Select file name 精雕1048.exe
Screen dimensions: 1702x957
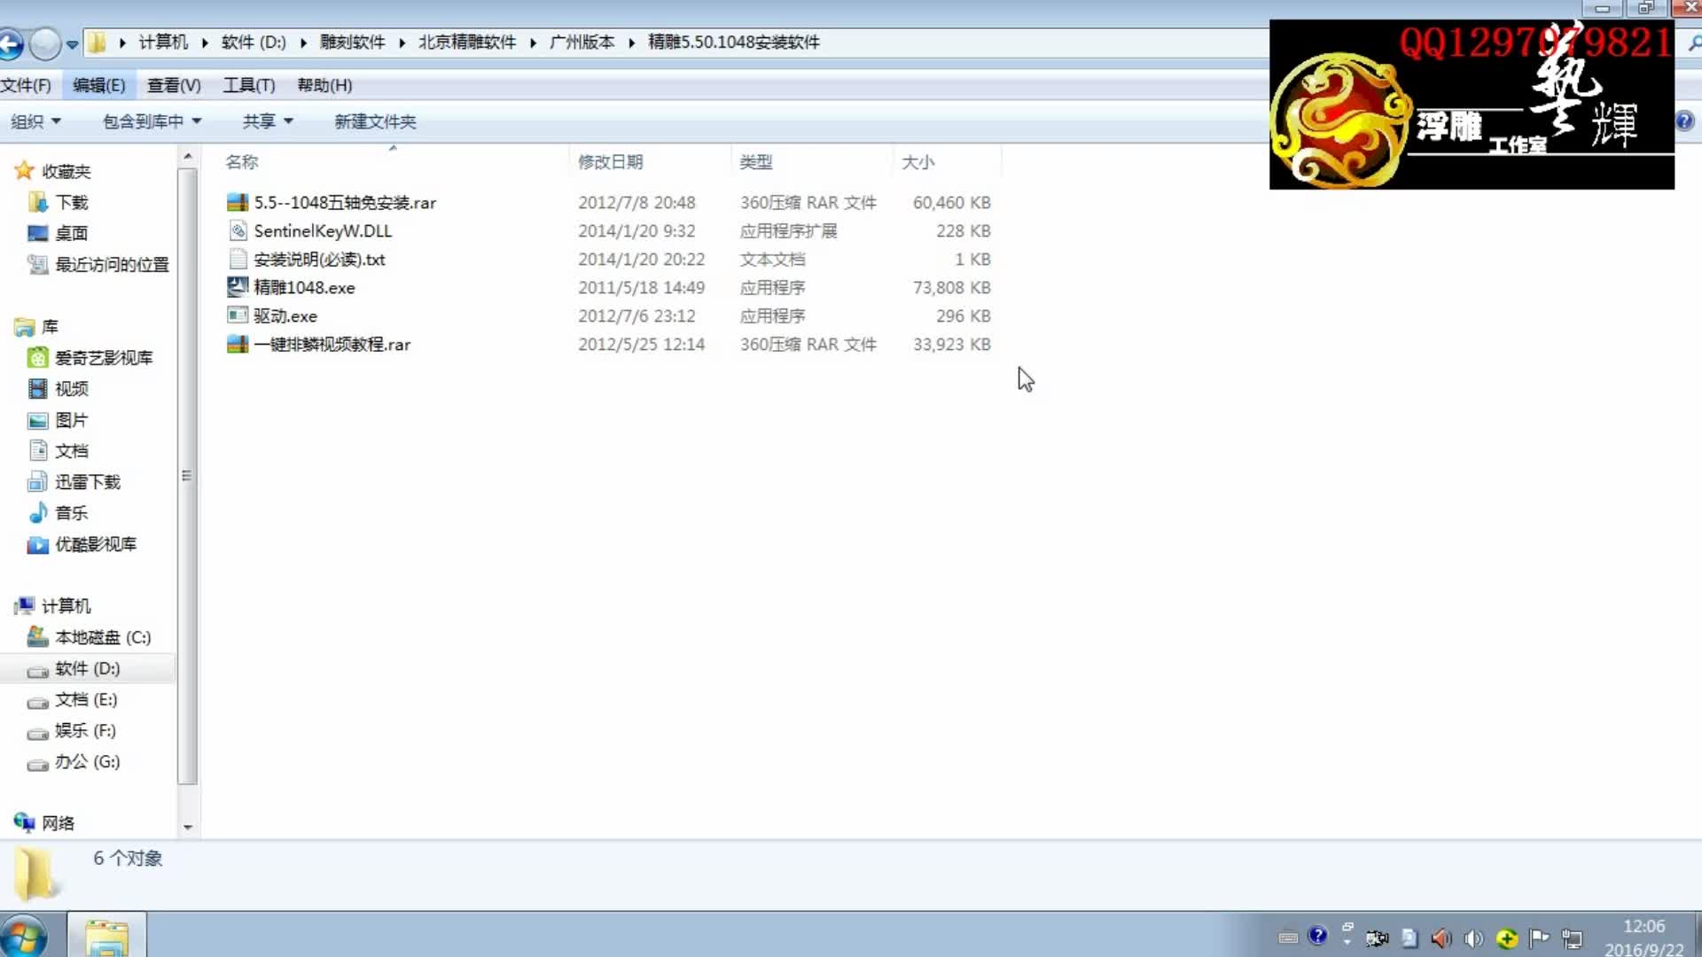click(304, 288)
